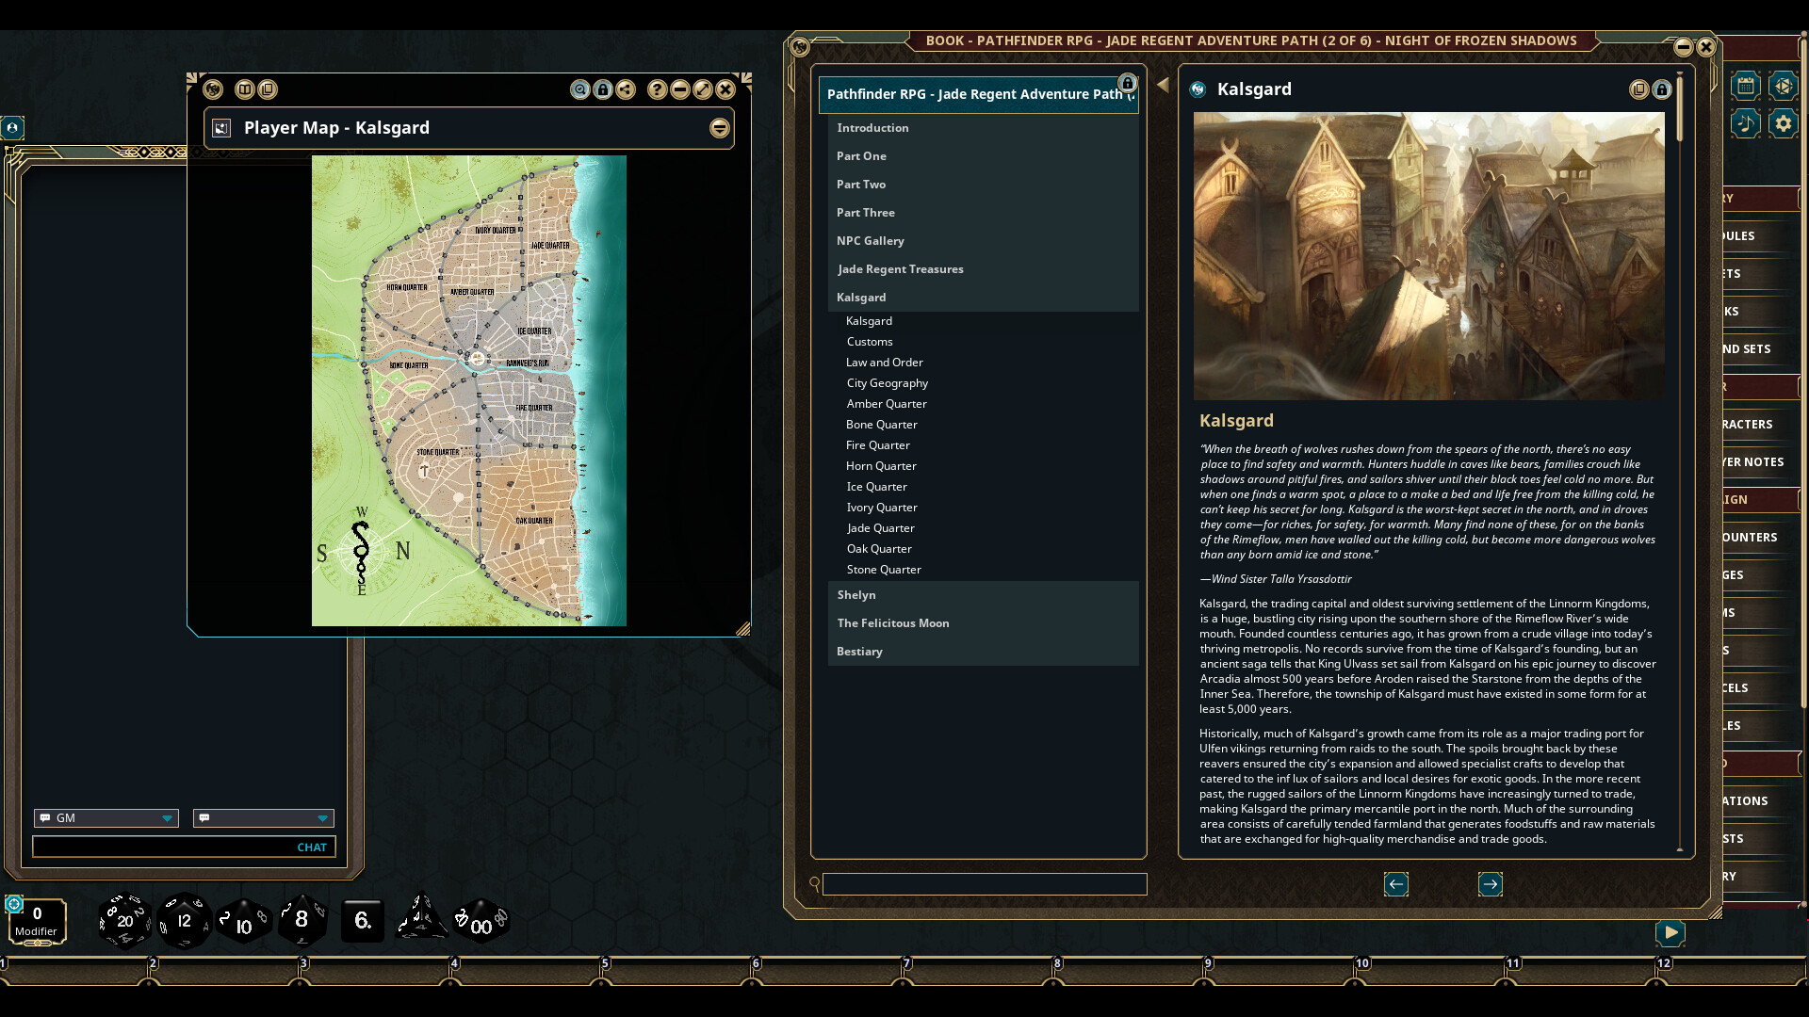Open the dice roller sidebar panel
The height and width of the screenshot is (1017, 1809).
1785,86
